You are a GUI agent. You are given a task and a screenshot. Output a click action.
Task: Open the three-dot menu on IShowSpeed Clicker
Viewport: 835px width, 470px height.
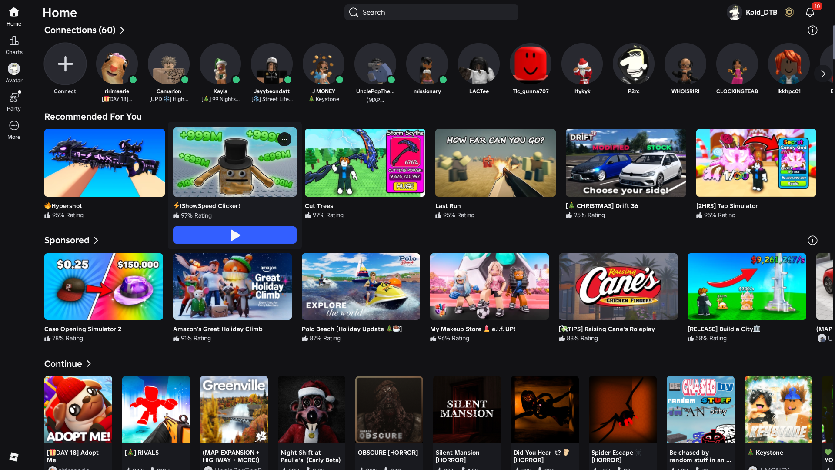(x=284, y=139)
